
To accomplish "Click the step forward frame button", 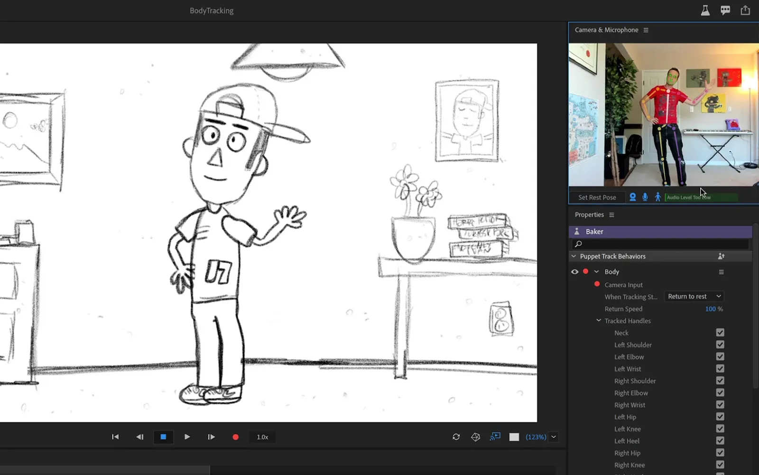I will click(211, 437).
